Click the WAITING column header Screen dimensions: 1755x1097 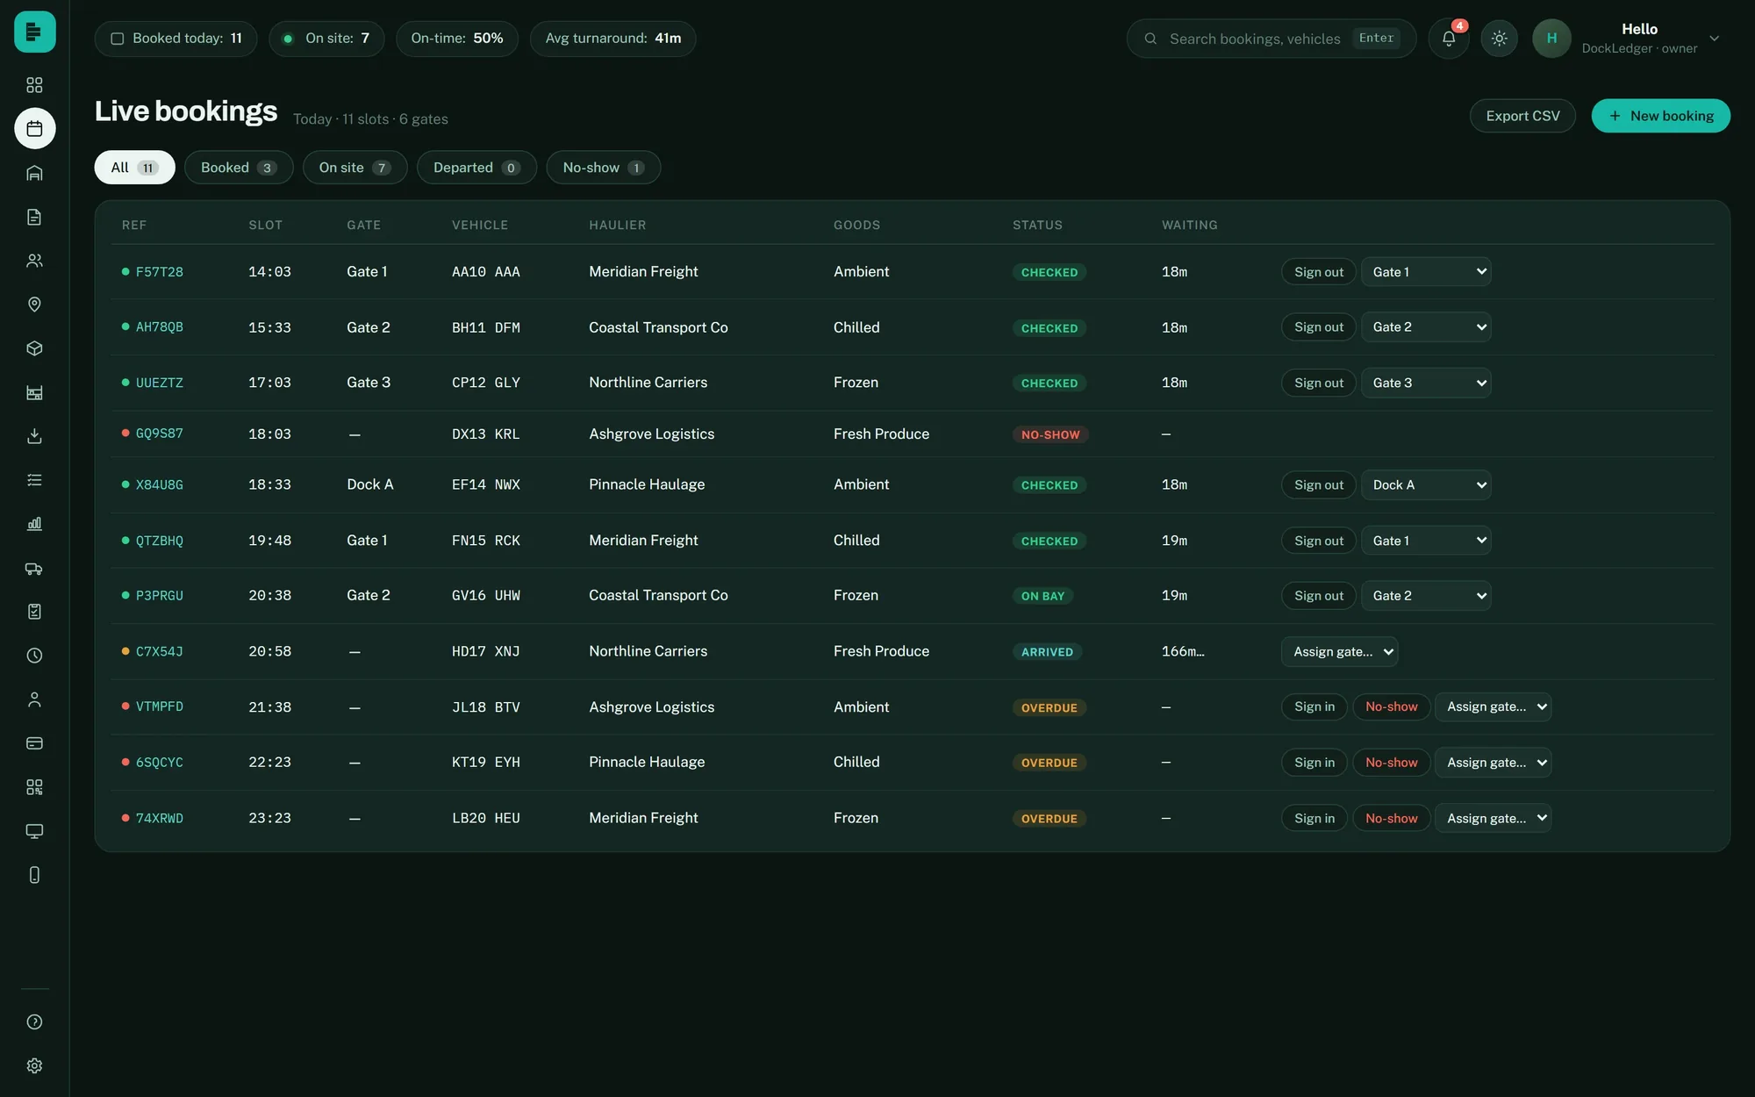(1190, 226)
